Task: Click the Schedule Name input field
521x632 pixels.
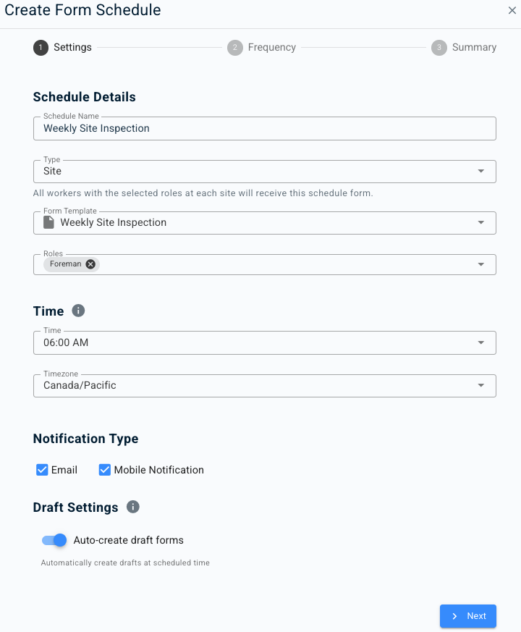Action: 264,128
